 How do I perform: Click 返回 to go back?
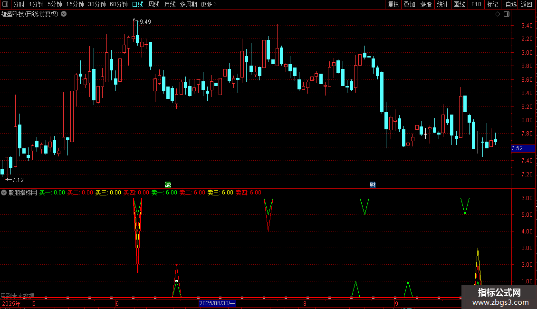[527, 4]
